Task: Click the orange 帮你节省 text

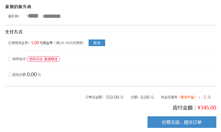Action: 187,97
